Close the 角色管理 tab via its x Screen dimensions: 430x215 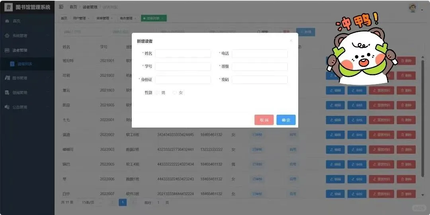click(x=135, y=18)
